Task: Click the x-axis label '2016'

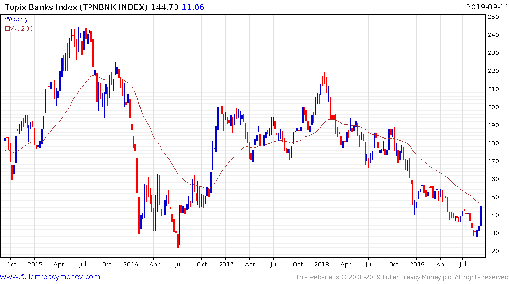Action: (131, 264)
